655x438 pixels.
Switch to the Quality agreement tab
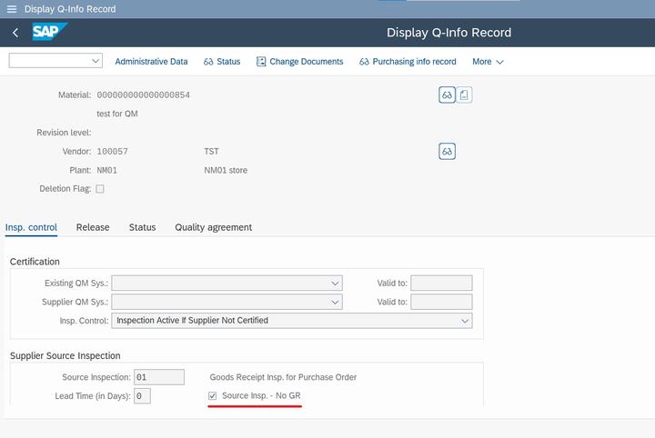click(x=214, y=227)
